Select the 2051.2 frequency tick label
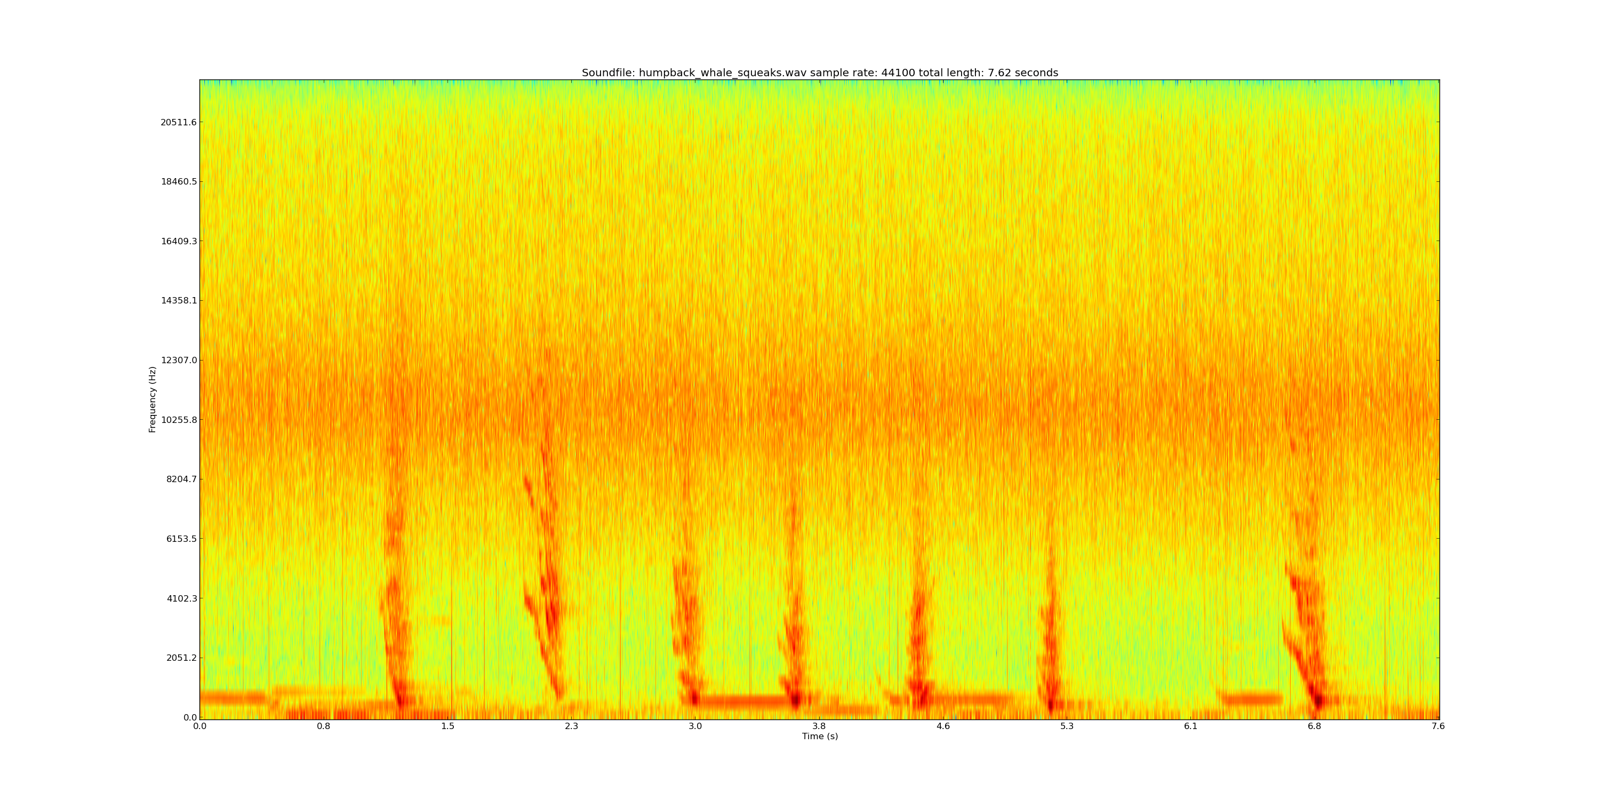Screen dimensions: 1600x800 (x=181, y=658)
